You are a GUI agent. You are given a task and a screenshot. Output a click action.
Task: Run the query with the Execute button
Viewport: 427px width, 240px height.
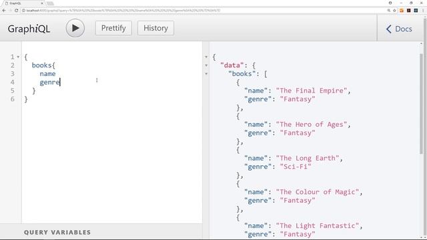[x=75, y=28]
